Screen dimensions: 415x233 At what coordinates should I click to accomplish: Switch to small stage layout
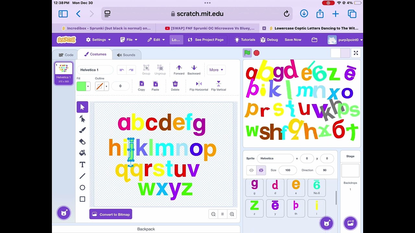pyautogui.click(x=336, y=53)
